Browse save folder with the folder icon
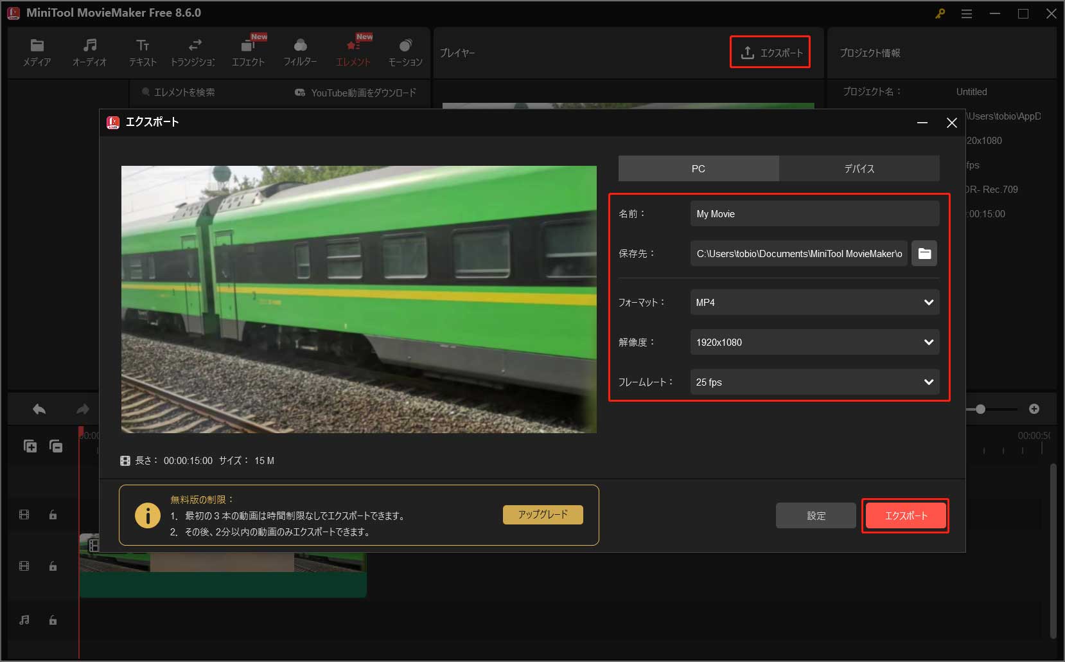 (924, 253)
